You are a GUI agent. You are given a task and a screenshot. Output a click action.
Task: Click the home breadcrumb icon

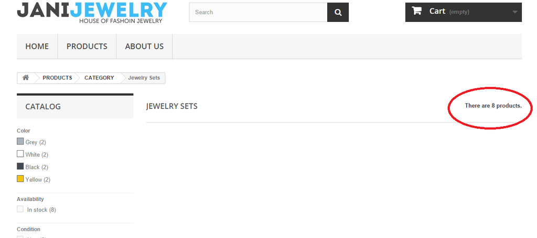(26, 78)
